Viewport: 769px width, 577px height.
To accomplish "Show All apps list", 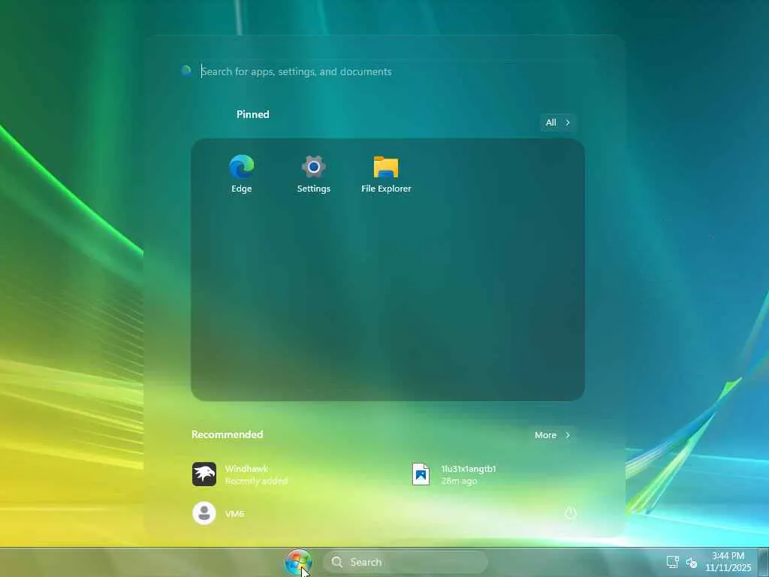I will coord(558,122).
